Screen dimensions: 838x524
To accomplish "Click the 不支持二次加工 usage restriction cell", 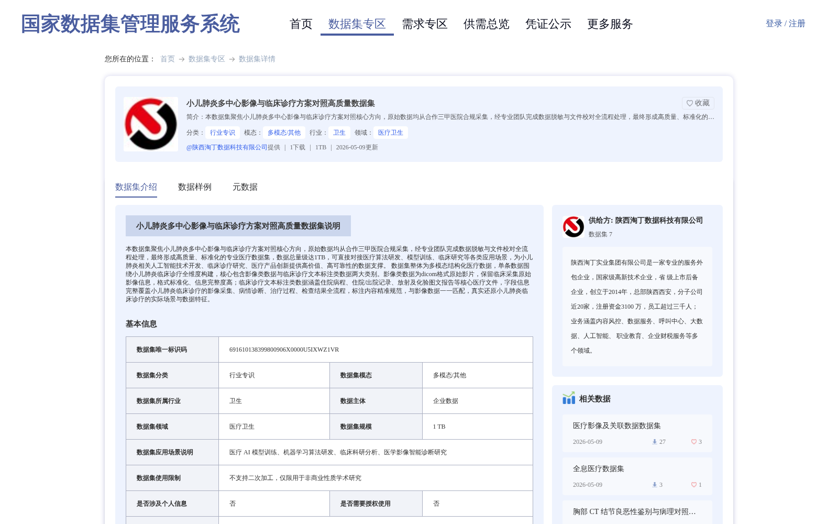I will [376, 478].
